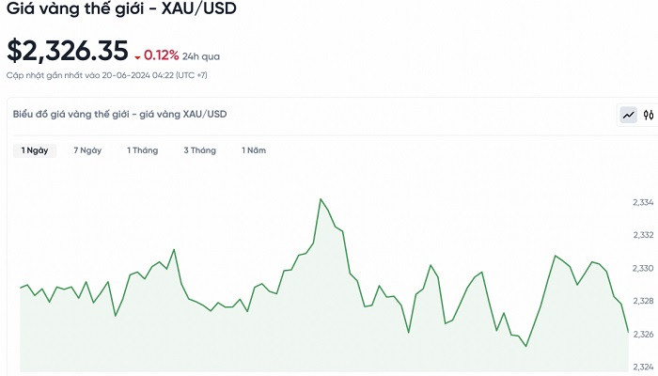
Task: Switch chart to 1 Năm range
Action: (254, 150)
